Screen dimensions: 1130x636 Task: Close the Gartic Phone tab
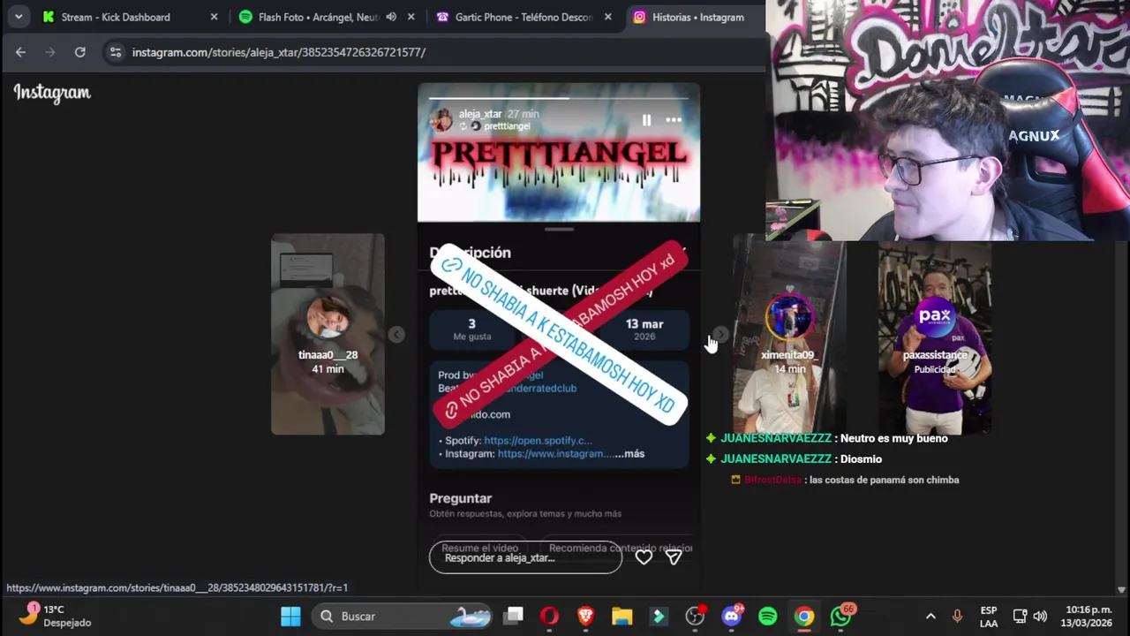pyautogui.click(x=607, y=17)
